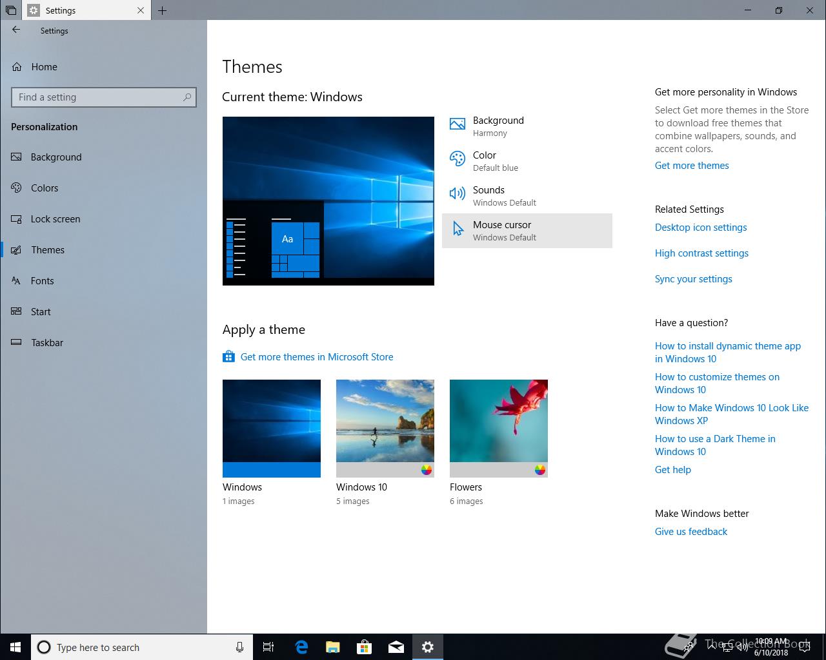Image resolution: width=826 pixels, height=660 pixels.
Task: Click the Get more themes link
Action: (x=692, y=166)
